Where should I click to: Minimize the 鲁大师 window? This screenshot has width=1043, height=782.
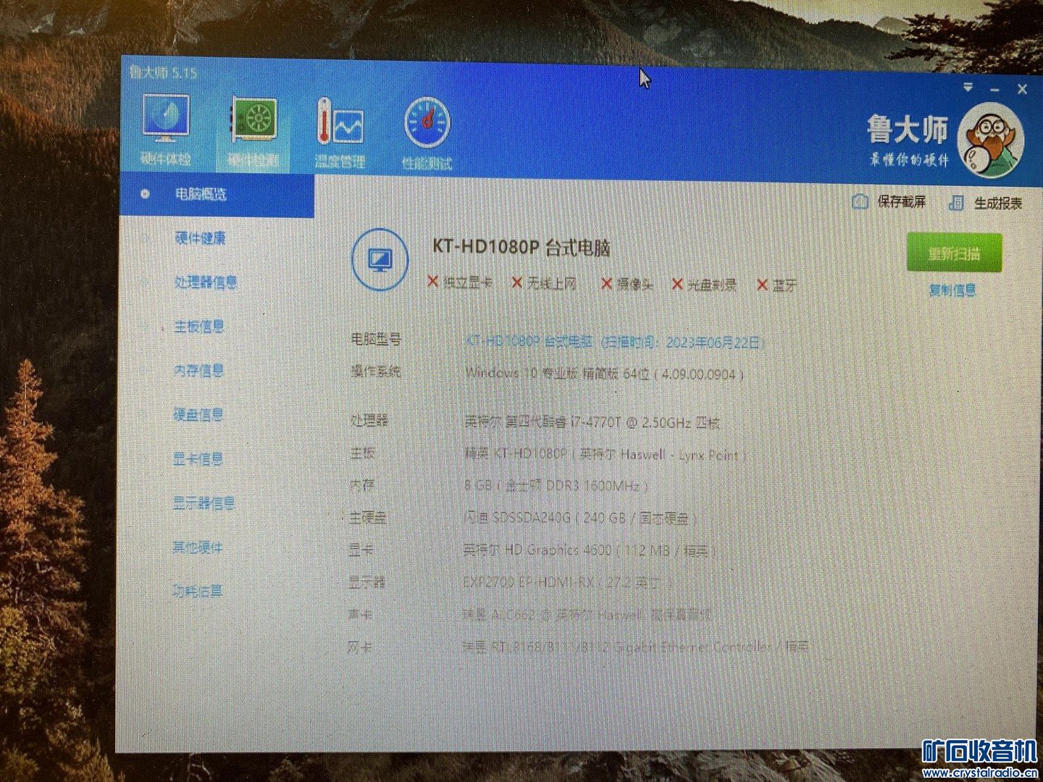(994, 89)
